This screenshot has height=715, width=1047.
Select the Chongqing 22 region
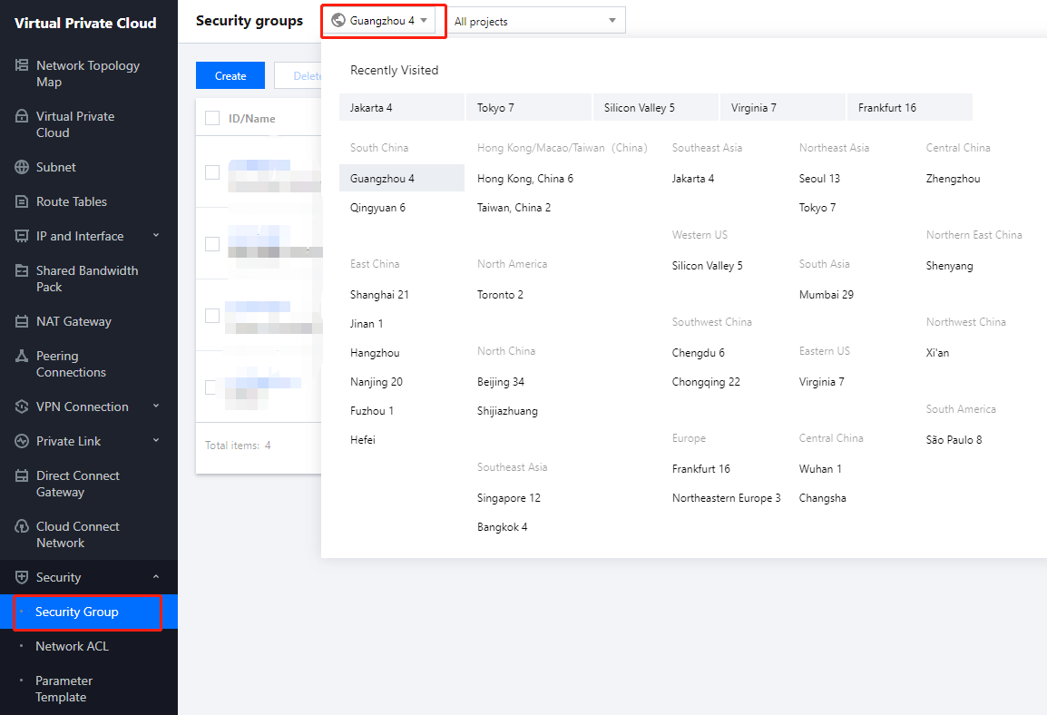706,382
